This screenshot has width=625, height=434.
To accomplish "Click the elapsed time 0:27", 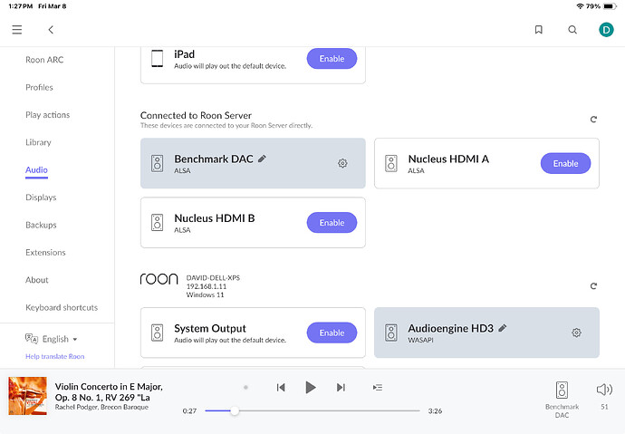I will click(x=189, y=410).
